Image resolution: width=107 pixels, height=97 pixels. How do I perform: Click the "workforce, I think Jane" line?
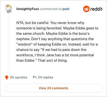point(55,55)
